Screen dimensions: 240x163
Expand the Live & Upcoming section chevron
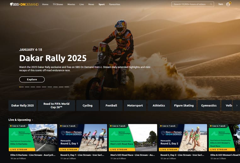32,120
